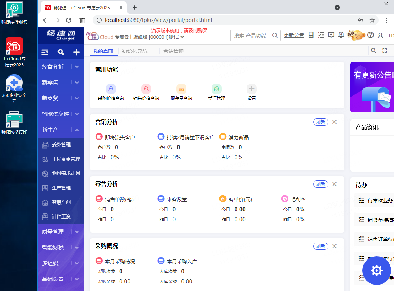Refresh the 采购概况 panel with 刷新
The image size is (394, 291).
(x=321, y=246)
